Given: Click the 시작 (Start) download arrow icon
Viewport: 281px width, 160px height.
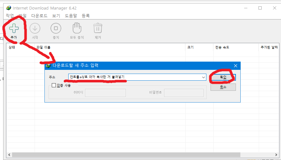Looking at the screenshot, I should click(x=35, y=28).
